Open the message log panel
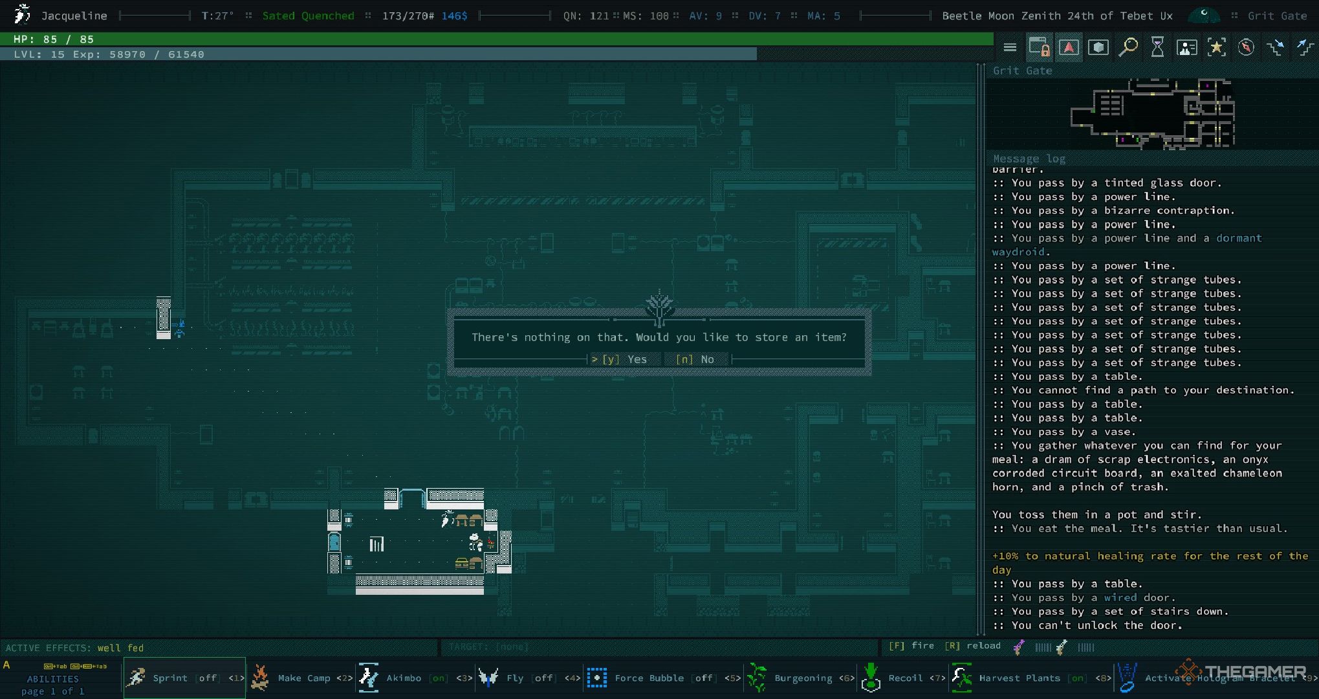The image size is (1319, 699). 1030,158
